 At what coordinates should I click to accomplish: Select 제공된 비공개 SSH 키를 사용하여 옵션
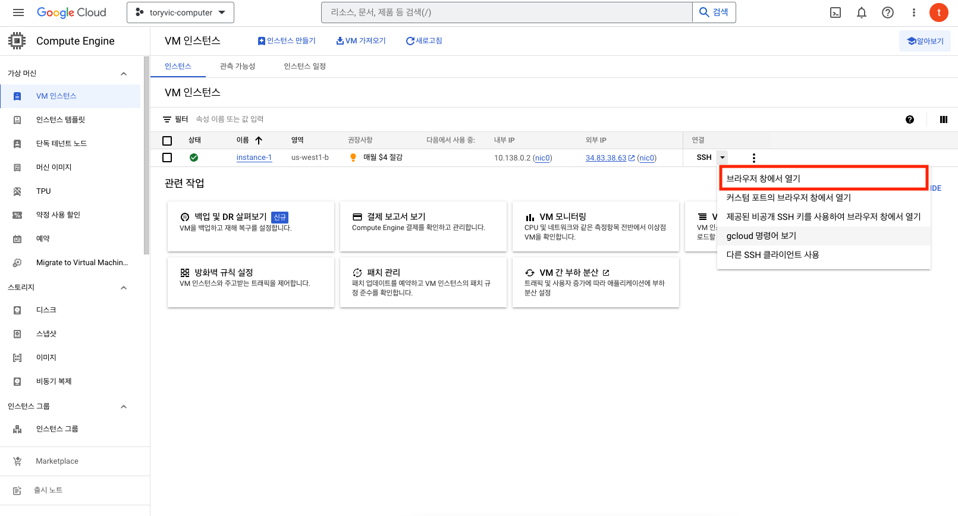(824, 216)
